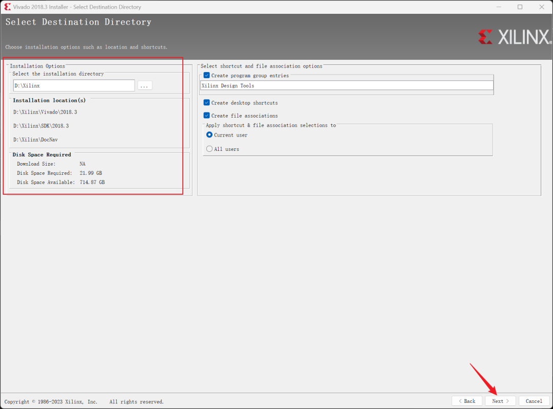Click the D:\Xilinx\SDK\2018.3 location text
The image size is (553, 409).
pyautogui.click(x=41, y=126)
